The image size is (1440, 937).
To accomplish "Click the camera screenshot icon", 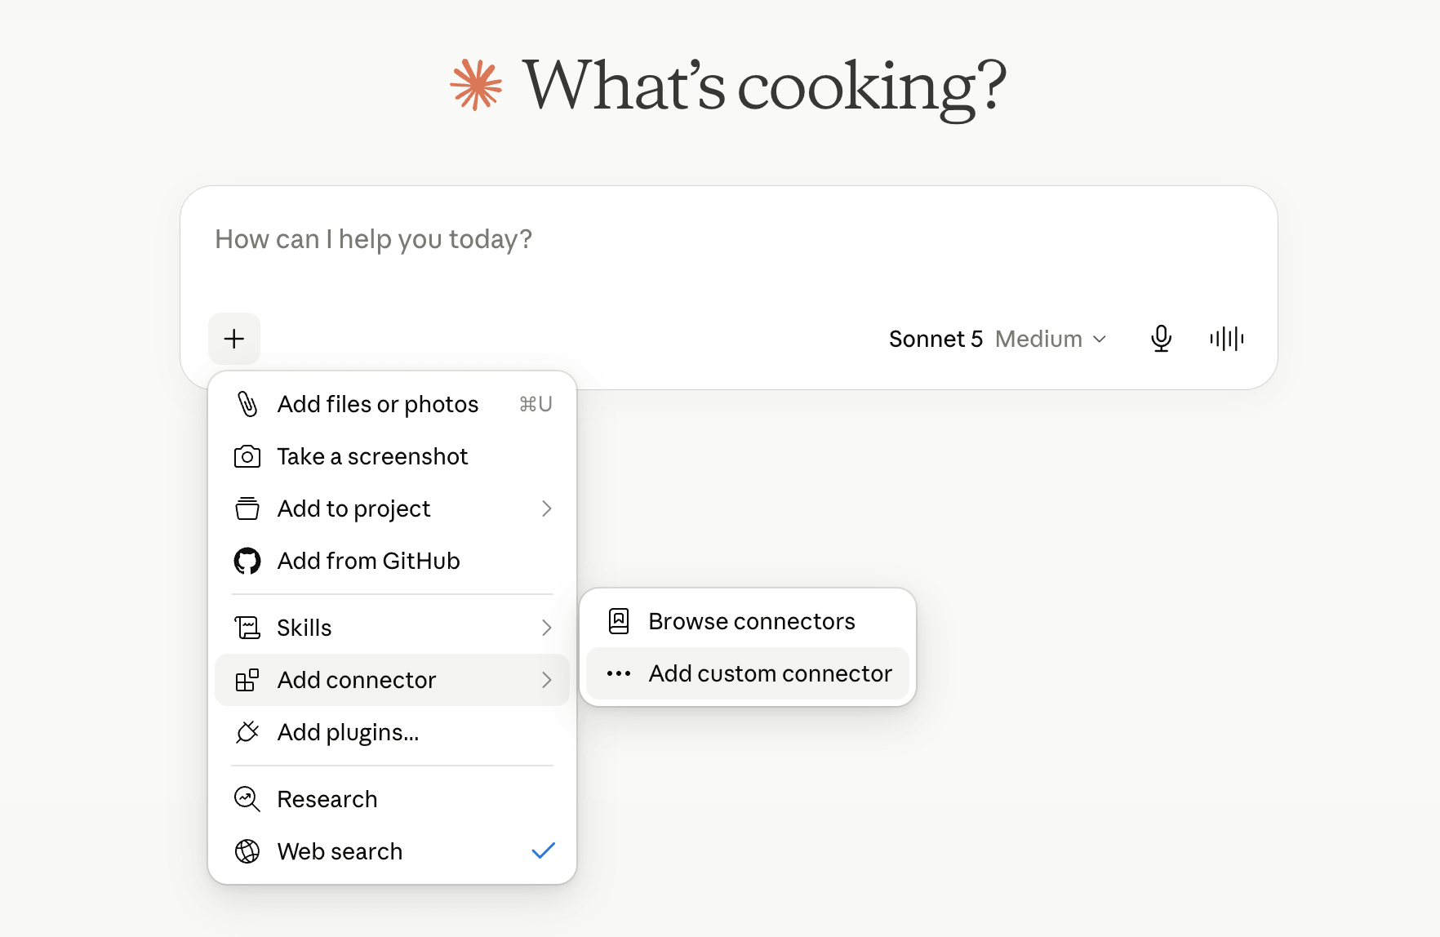I will pos(247,456).
